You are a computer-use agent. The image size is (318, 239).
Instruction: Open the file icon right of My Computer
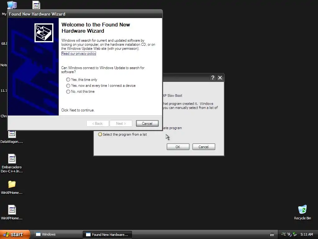tap(36, 5)
